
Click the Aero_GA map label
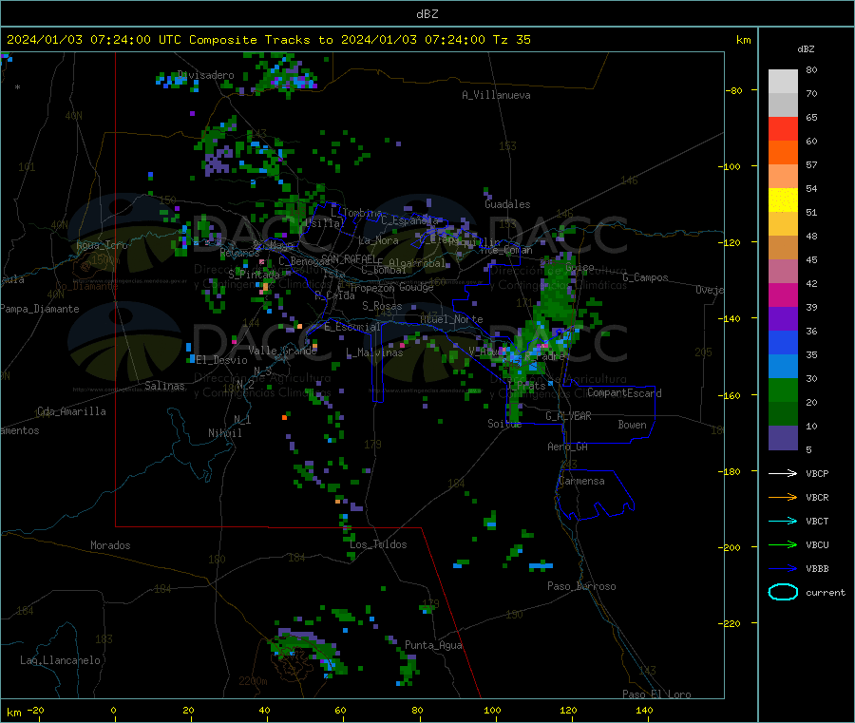coord(568,447)
